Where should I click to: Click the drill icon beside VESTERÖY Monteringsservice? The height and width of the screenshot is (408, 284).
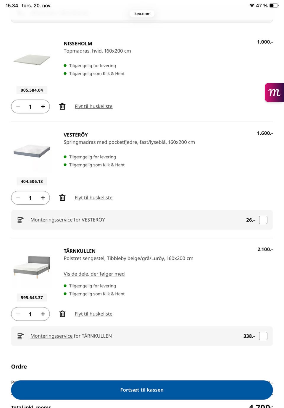coord(20,220)
